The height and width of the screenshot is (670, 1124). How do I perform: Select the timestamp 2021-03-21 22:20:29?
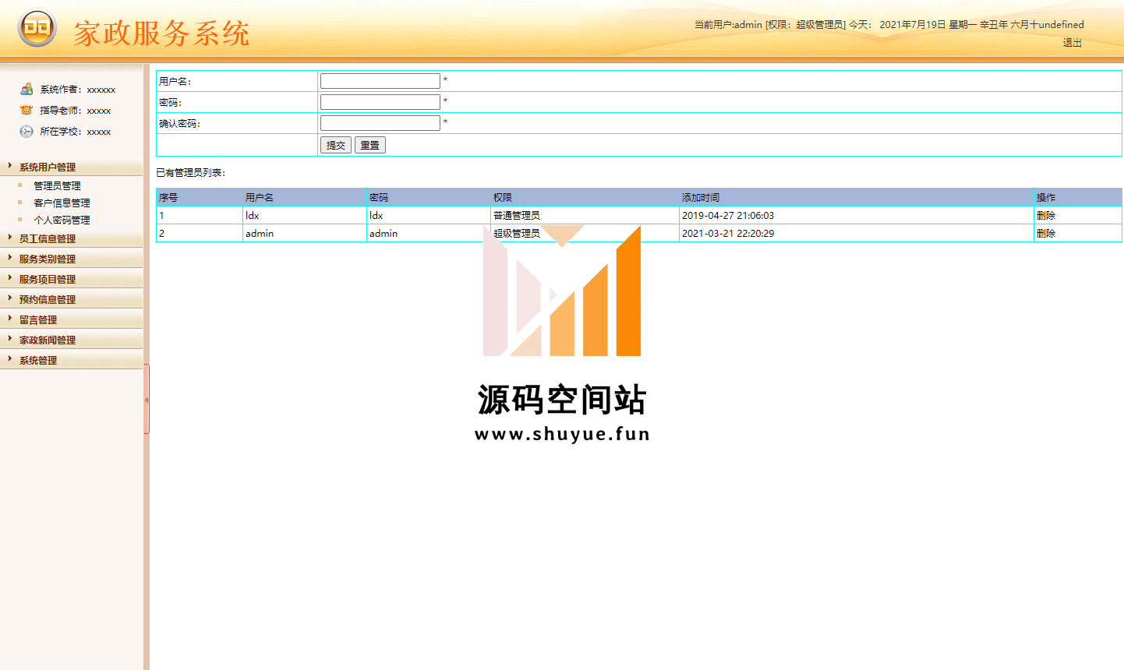point(728,233)
